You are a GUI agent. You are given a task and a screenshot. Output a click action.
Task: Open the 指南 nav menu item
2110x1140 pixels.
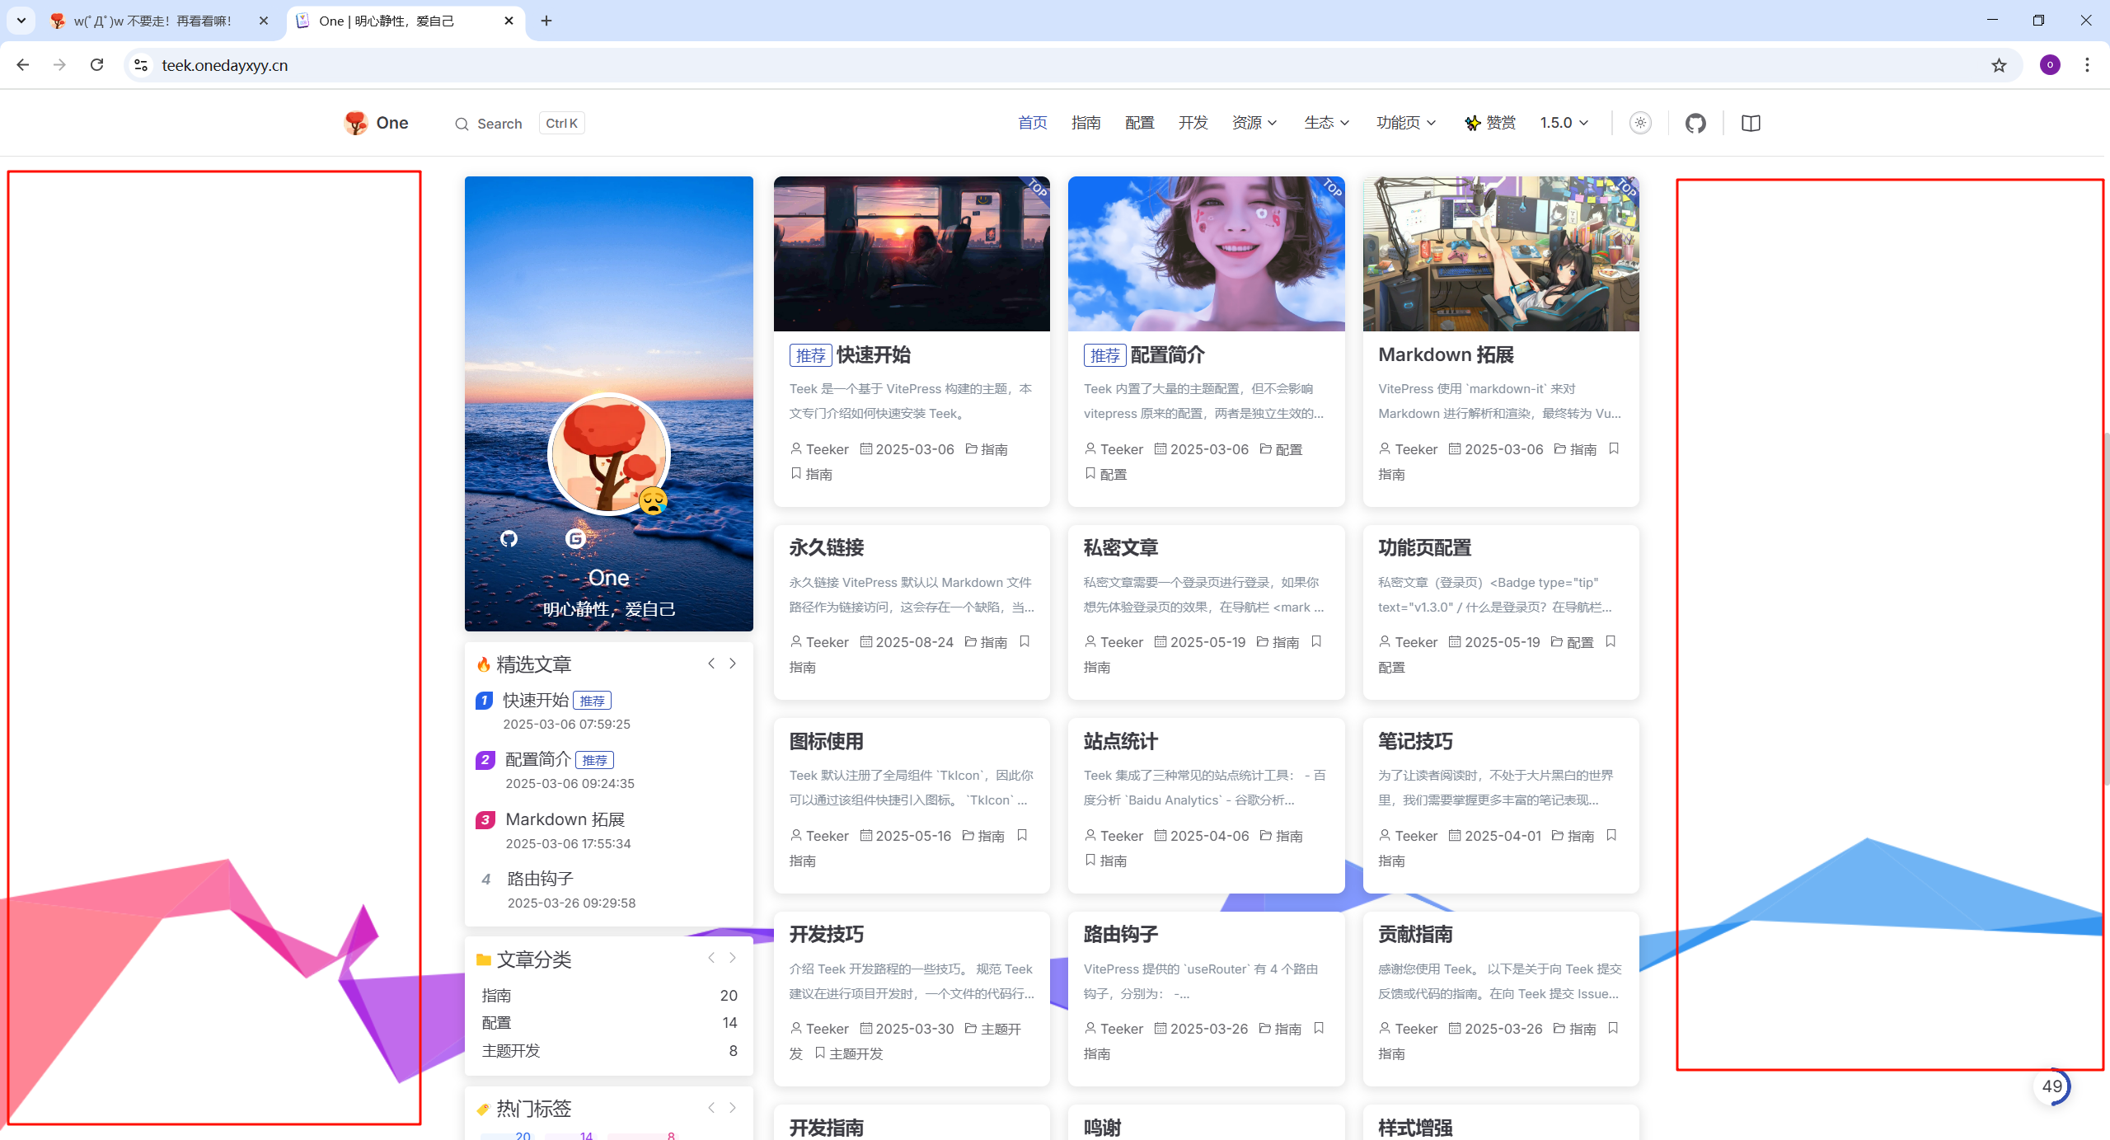1085,123
